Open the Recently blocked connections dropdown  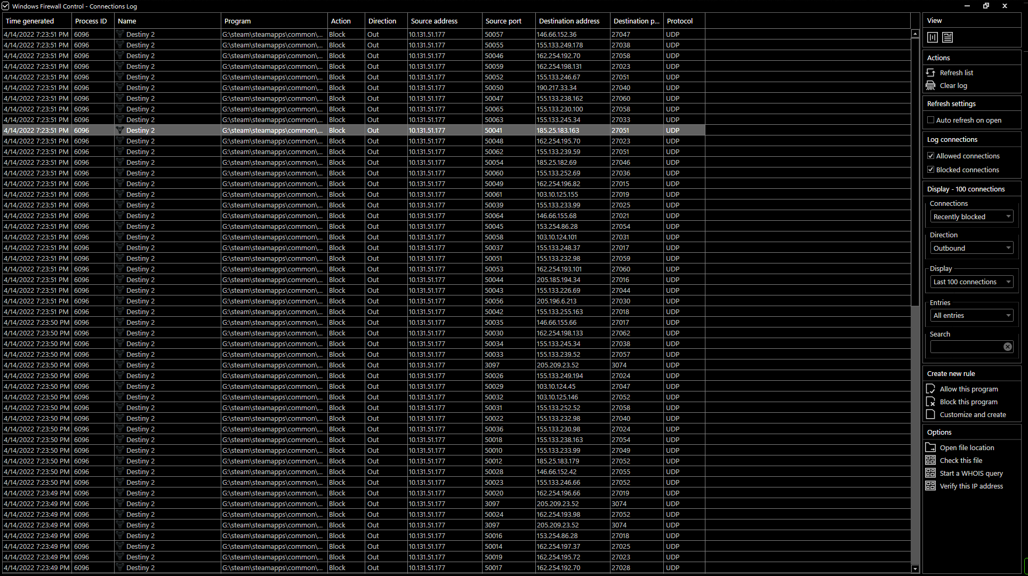(x=971, y=217)
